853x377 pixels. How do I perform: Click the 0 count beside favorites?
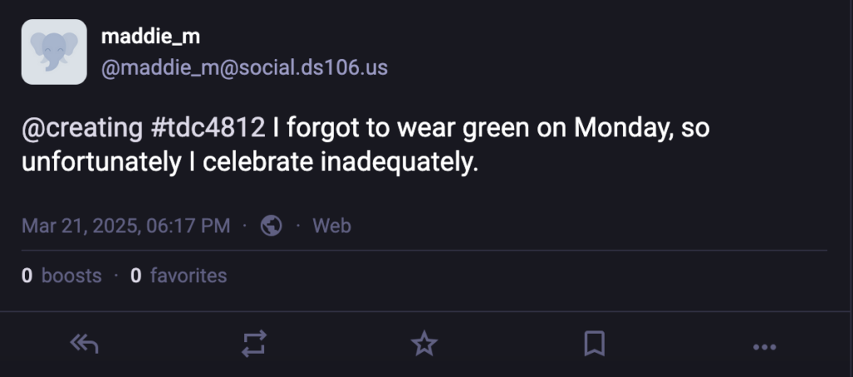click(x=136, y=275)
